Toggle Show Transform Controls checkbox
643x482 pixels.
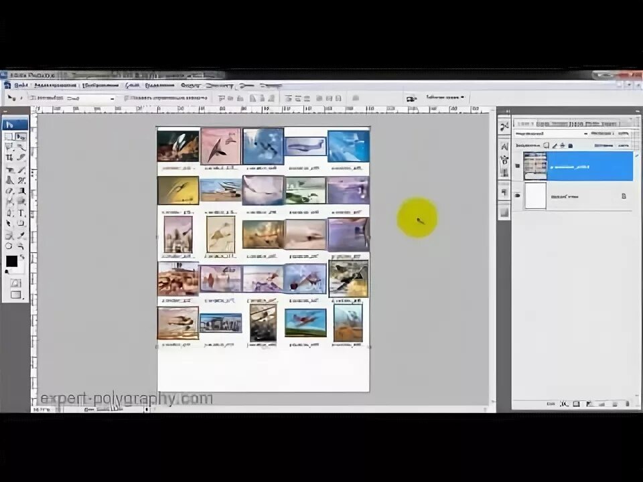[x=127, y=98]
